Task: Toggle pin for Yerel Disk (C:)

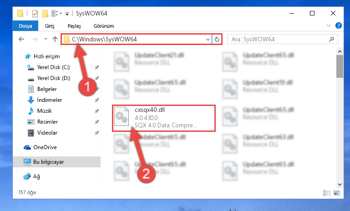Action: pos(96,67)
